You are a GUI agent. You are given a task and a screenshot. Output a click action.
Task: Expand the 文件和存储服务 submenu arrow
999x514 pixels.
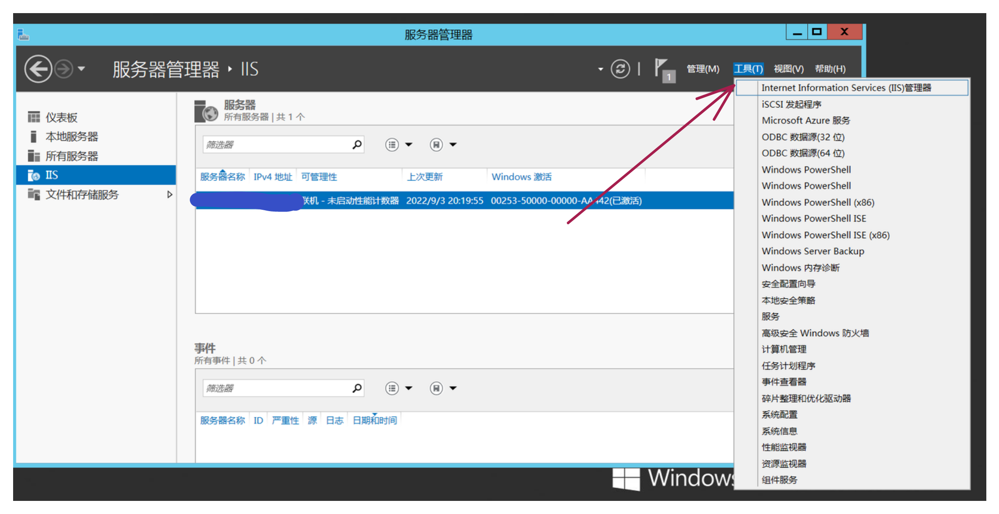coord(170,194)
